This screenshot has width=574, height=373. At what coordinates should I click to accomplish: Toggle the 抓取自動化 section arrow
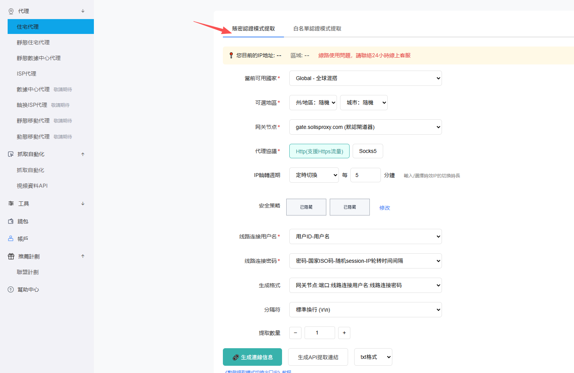[x=83, y=154]
